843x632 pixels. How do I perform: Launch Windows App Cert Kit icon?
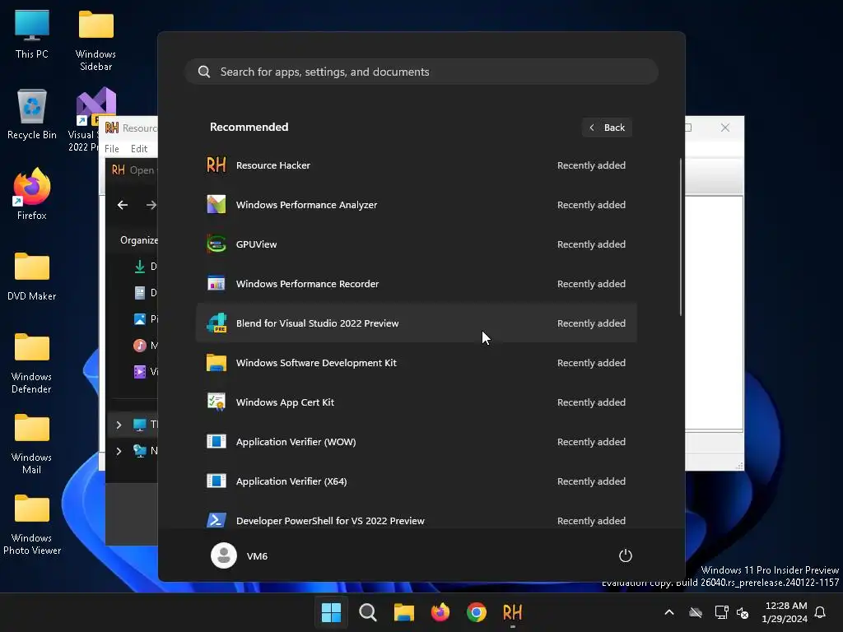point(217,402)
